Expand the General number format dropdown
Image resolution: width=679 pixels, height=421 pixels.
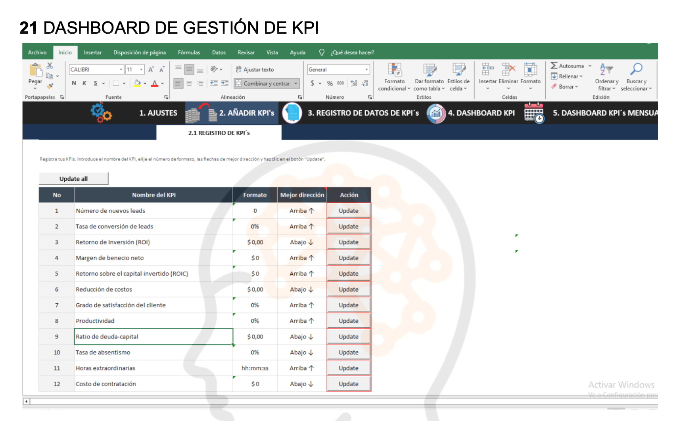366,69
